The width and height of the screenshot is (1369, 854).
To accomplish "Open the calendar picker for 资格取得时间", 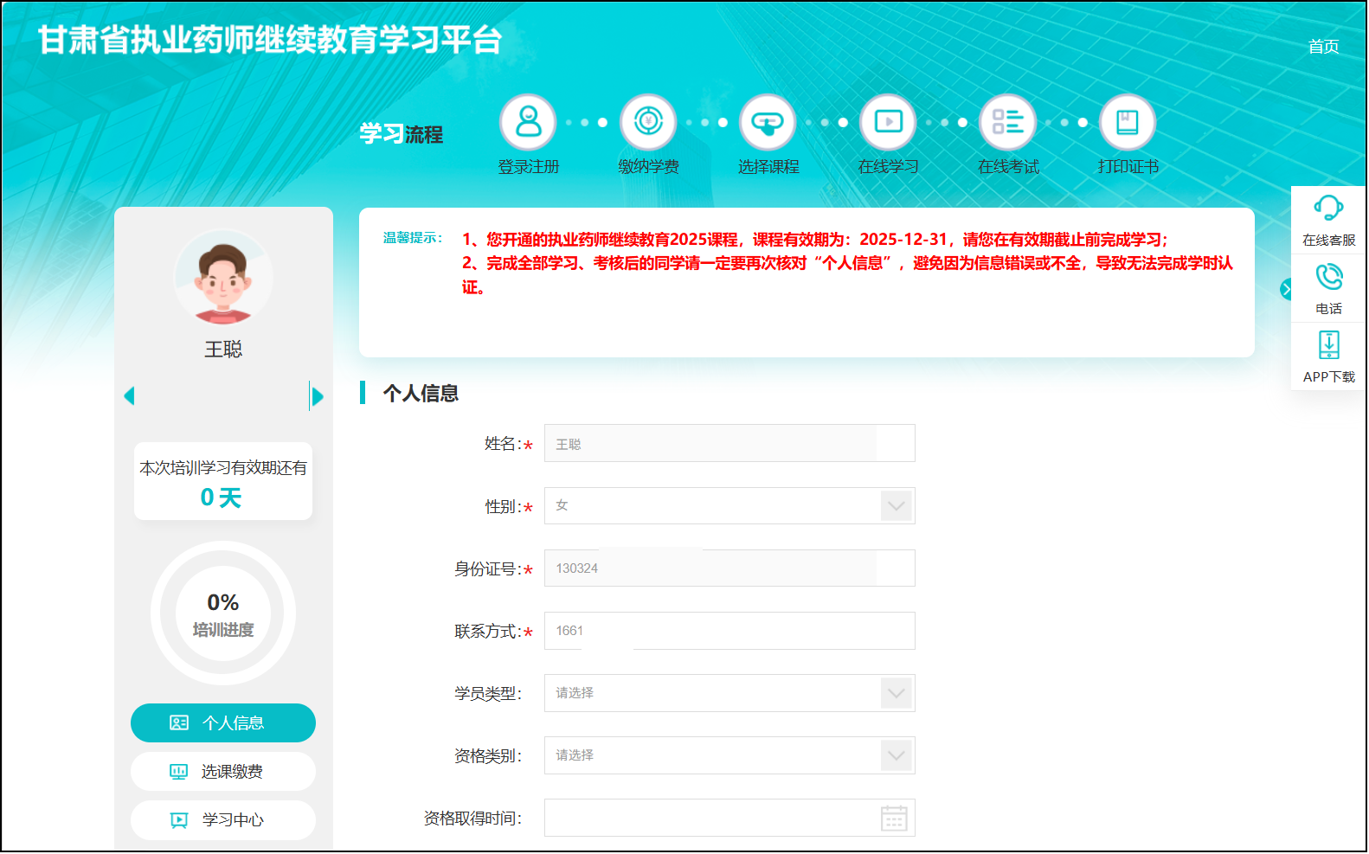I will 894,818.
